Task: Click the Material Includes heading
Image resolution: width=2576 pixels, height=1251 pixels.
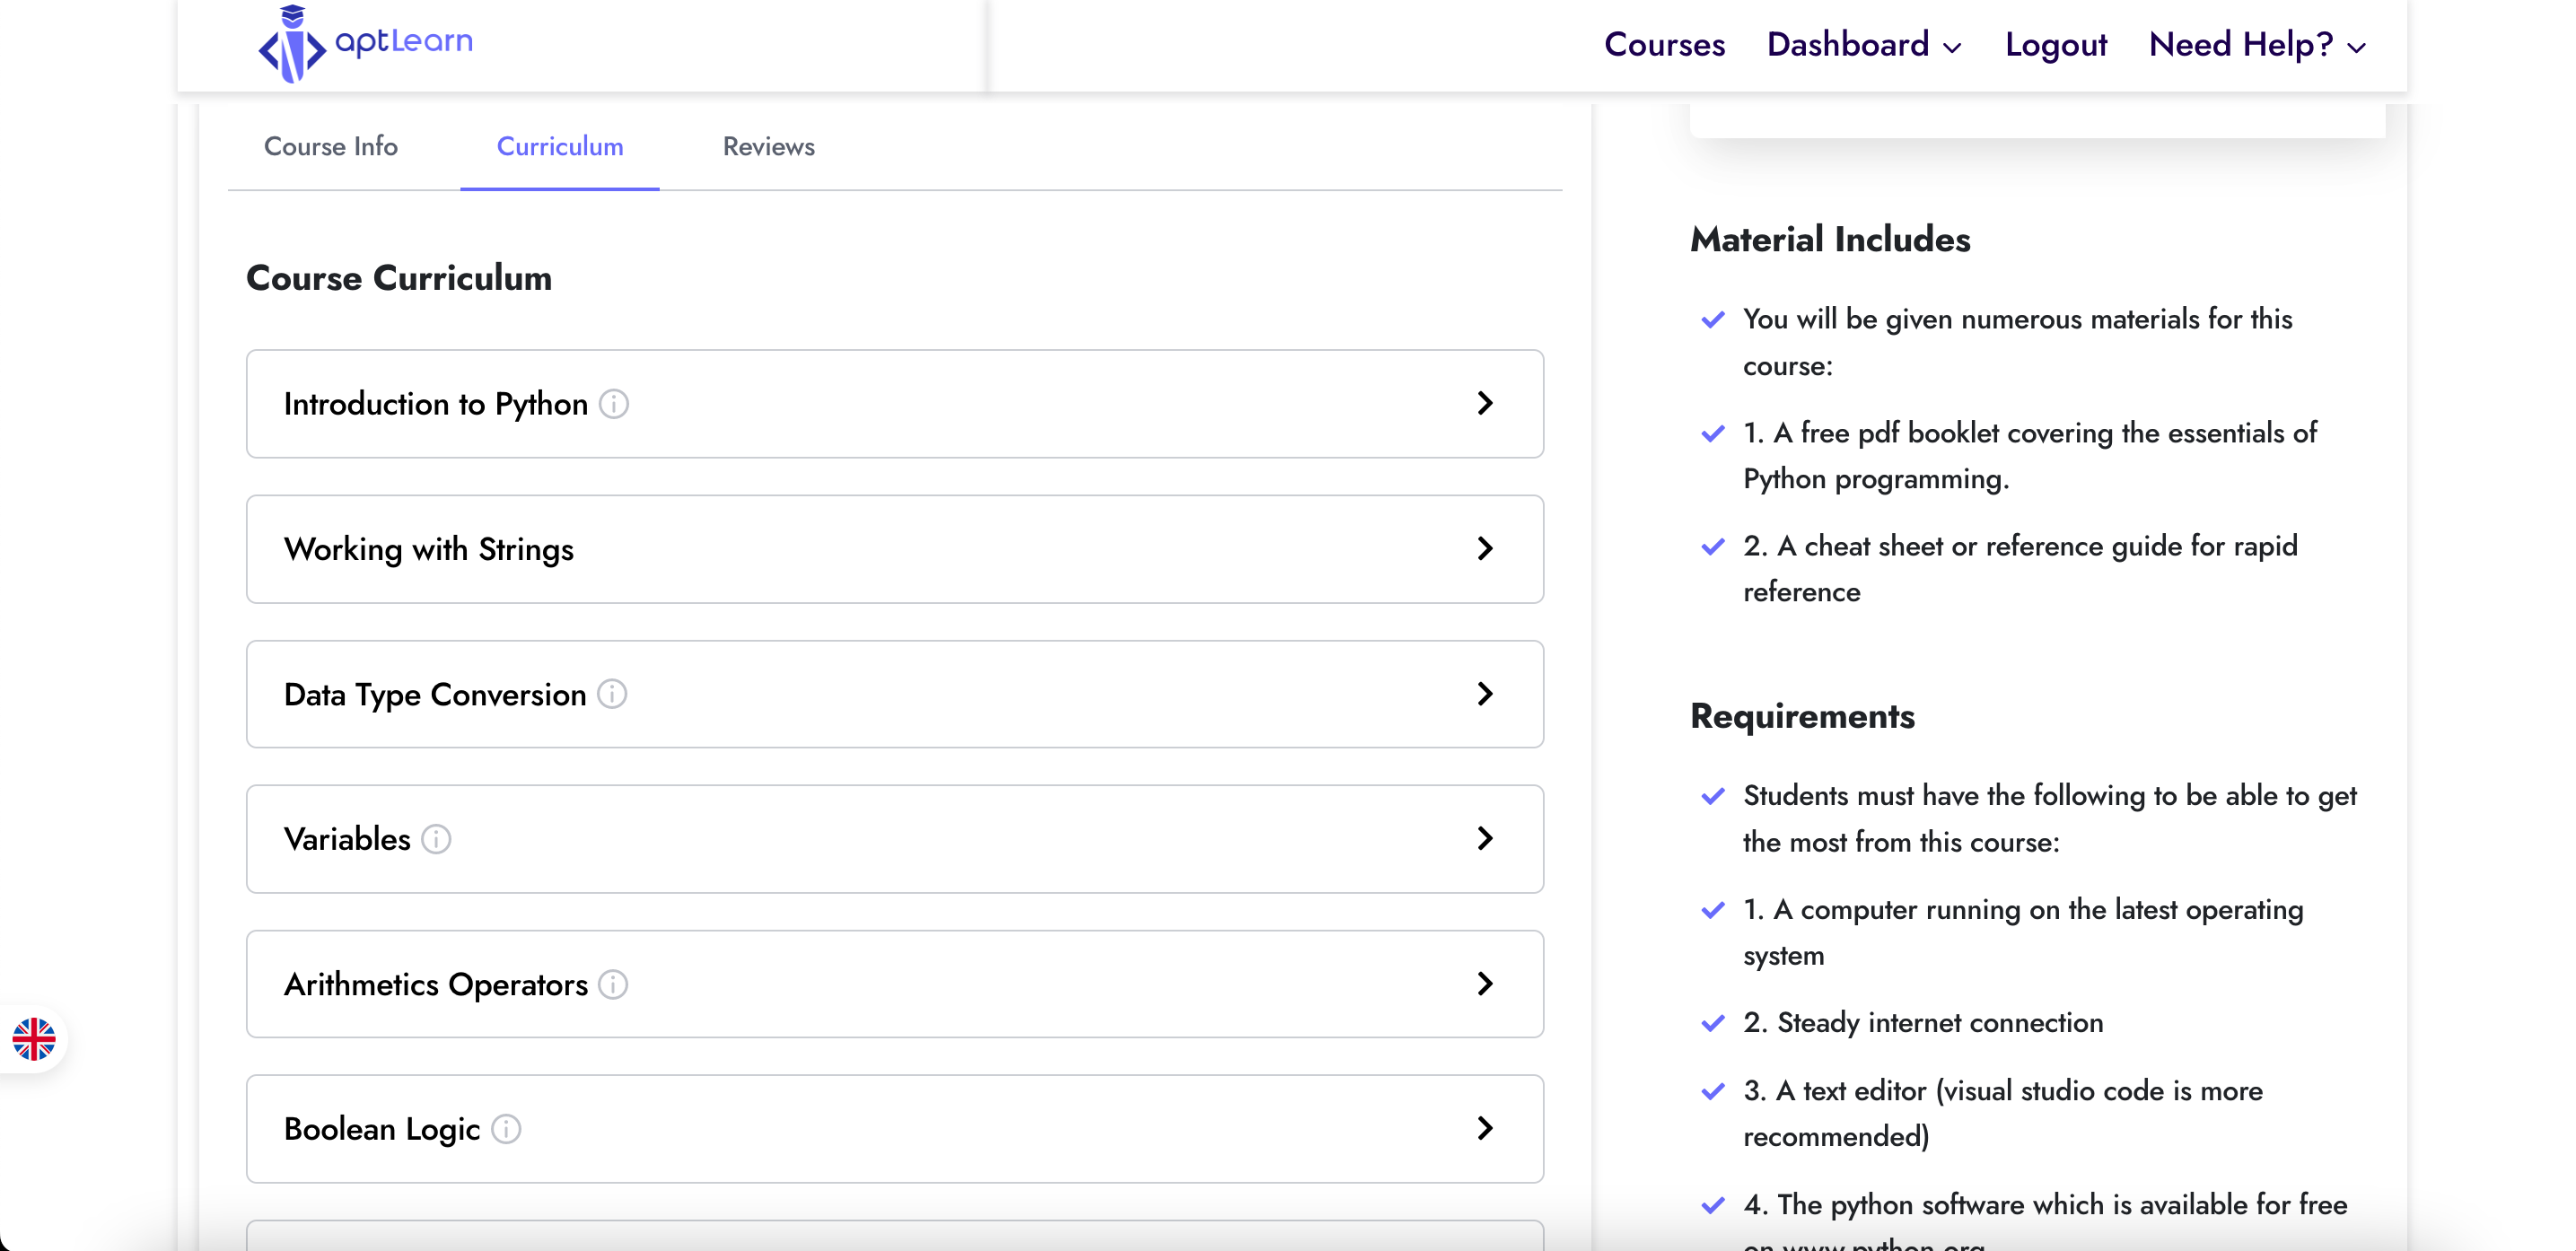Action: pos(1830,239)
